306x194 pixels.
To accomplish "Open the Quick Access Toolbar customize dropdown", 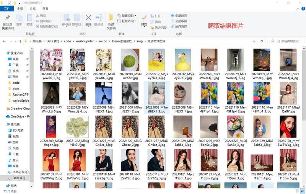I will (x=20, y=3).
